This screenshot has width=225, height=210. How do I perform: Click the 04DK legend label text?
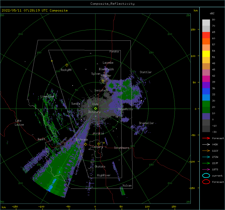coord(215,145)
